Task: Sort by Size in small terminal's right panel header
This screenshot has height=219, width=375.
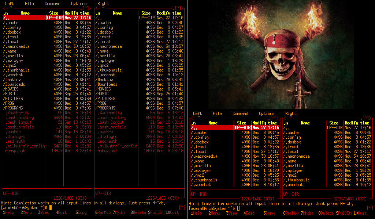Action: point(334,123)
